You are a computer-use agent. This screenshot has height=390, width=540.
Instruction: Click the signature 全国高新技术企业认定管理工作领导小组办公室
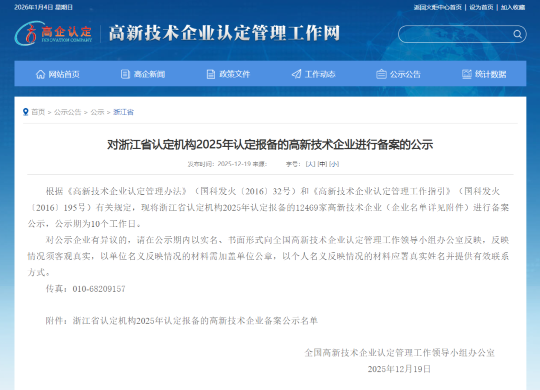pyautogui.click(x=399, y=353)
